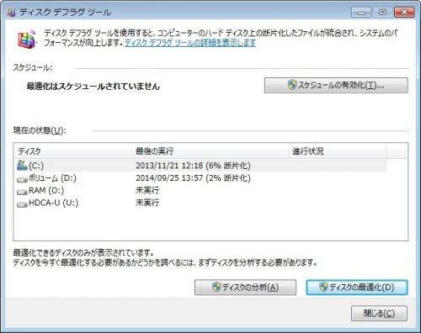Click the shield icon on ディスクの最適化 button
Viewport: 421px width, 333px height.
point(323,287)
